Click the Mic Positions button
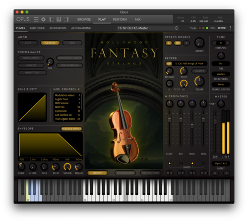Image resolution: width=248 pixels, height=222 pixels. tap(151, 173)
